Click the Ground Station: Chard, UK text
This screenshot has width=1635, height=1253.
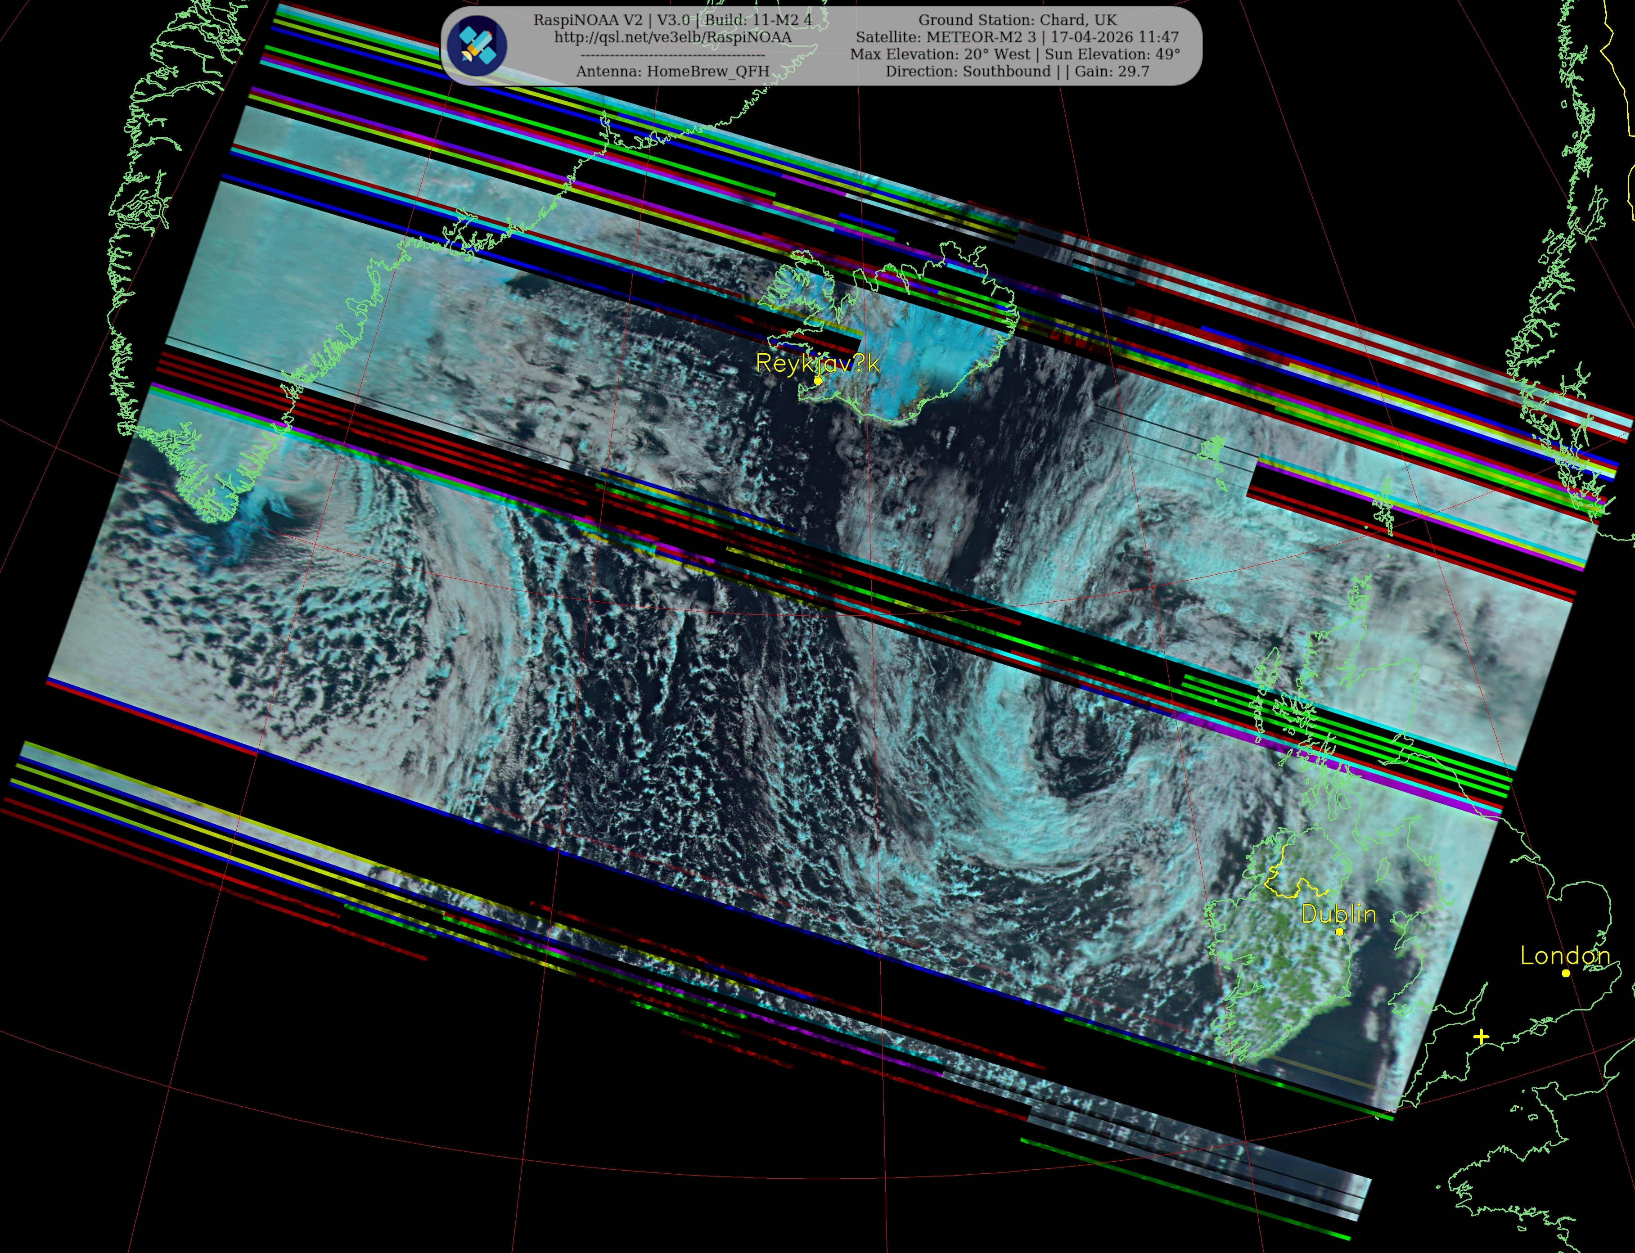[x=1018, y=20]
